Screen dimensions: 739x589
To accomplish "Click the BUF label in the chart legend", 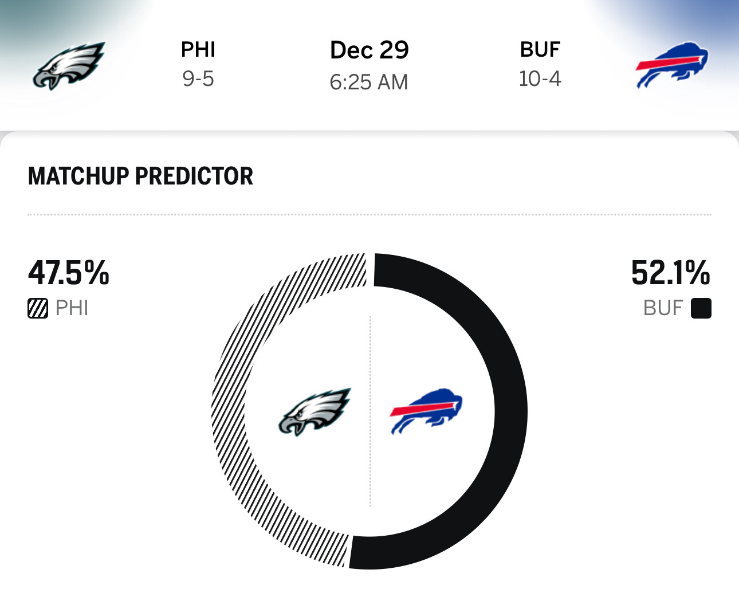I will tap(663, 308).
